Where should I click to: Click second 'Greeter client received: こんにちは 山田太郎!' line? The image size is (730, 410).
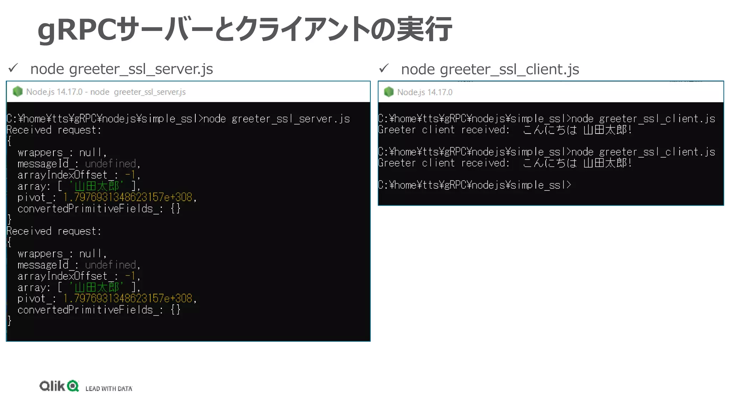click(x=505, y=163)
